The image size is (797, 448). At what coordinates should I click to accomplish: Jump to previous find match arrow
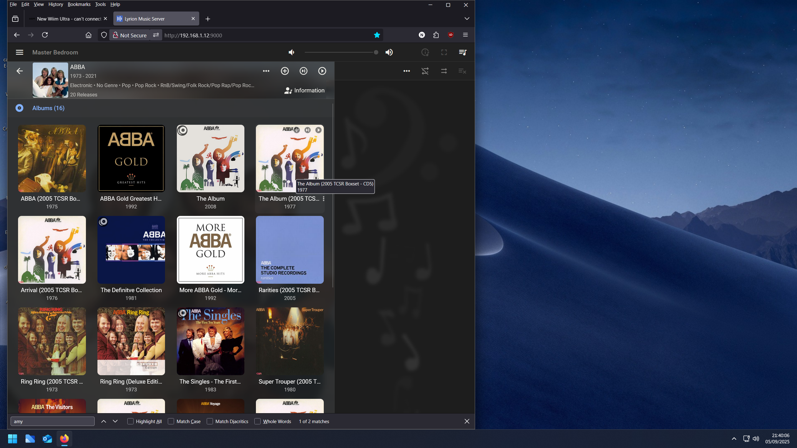pyautogui.click(x=103, y=421)
